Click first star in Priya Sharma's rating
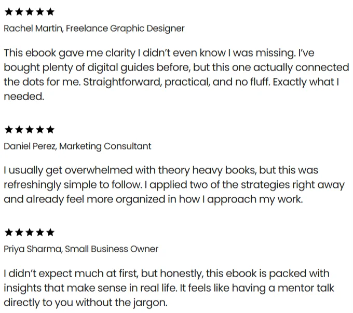353x313 pixels. point(8,233)
